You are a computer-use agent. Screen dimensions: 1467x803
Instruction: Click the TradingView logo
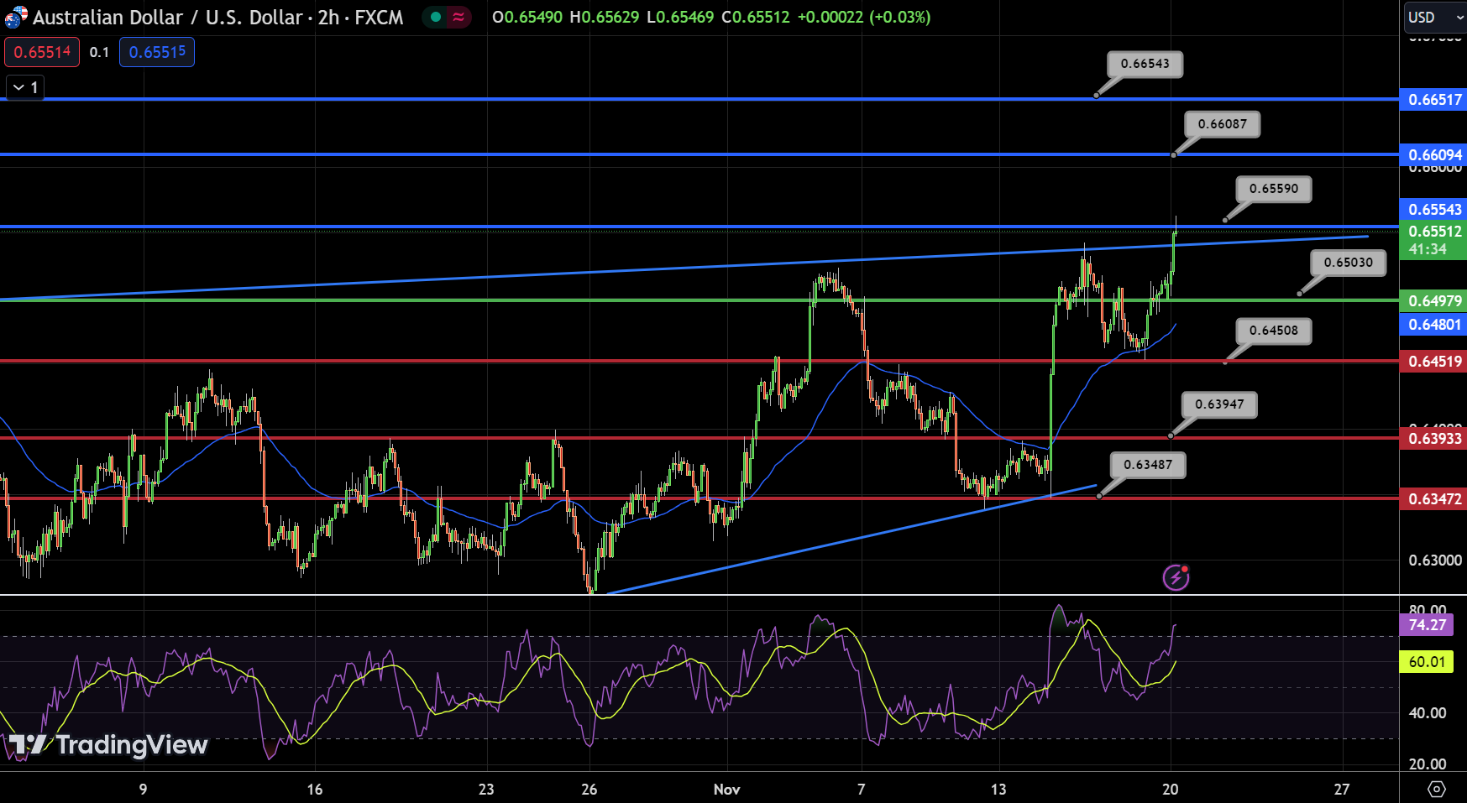pyautogui.click(x=107, y=744)
